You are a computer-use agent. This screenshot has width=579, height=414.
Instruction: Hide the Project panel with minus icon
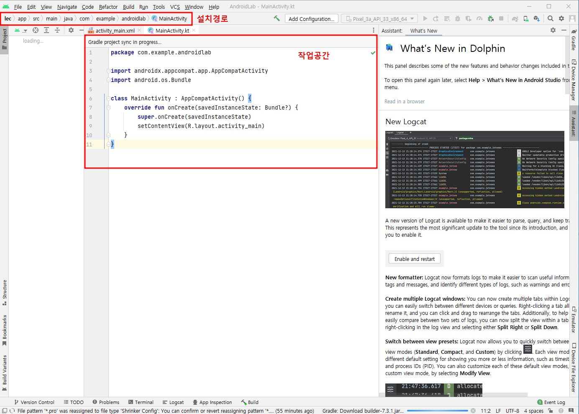click(x=82, y=30)
